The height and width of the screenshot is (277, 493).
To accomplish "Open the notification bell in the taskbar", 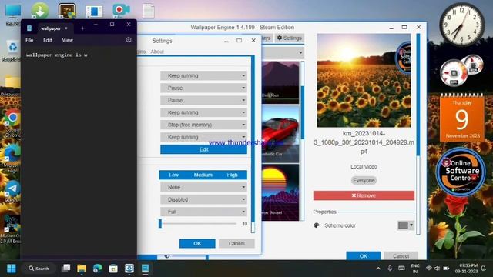I will coord(483,269).
